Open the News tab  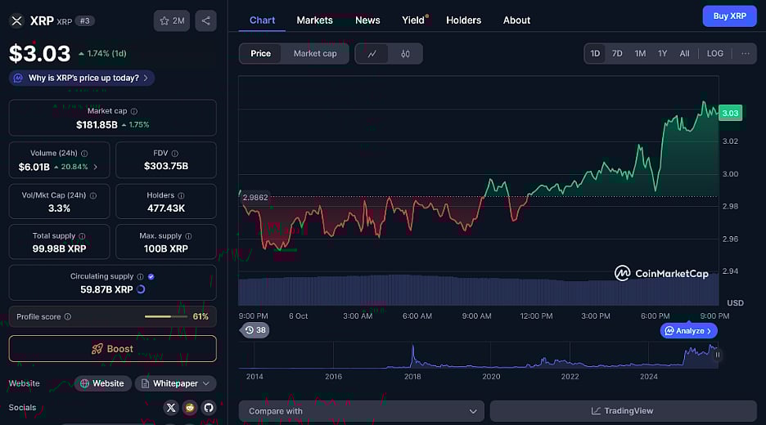point(367,20)
